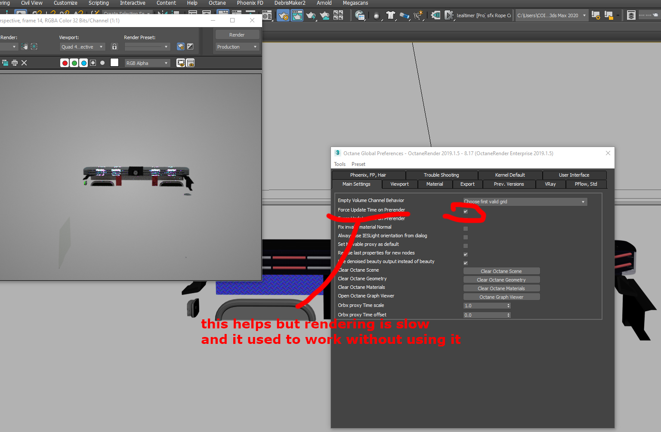Screen dimensions: 661x432
Task: Switch to the Trouble Shooting tab
Action: 442,175
